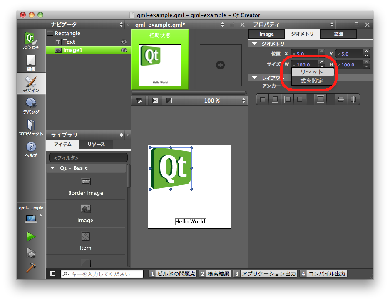Image resolution: width=390 pixels, height=302 pixels.
Task: Hide image1 using its eye icon
Action: 124,50
